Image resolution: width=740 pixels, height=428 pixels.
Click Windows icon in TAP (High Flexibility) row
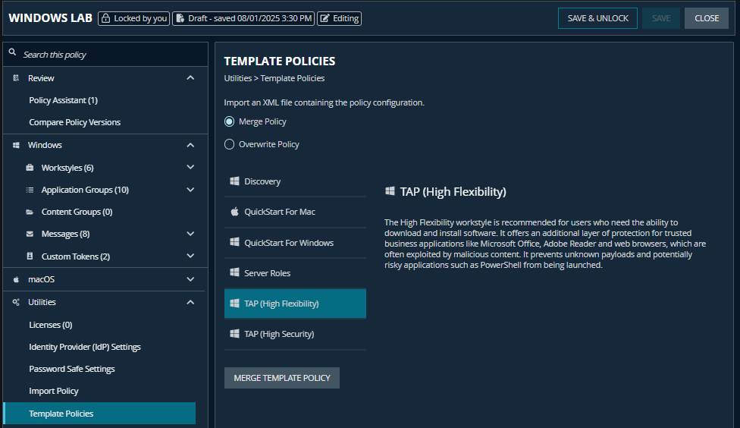click(234, 303)
